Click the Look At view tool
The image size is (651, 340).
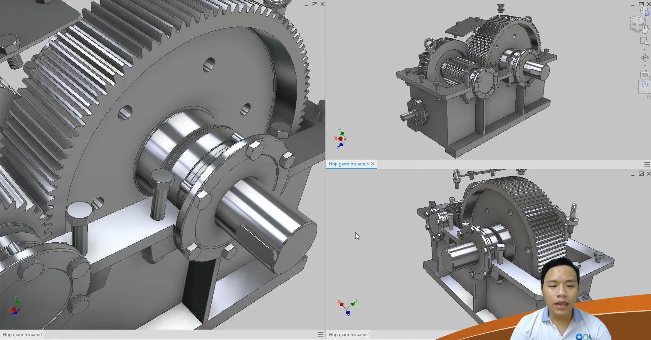[644, 74]
